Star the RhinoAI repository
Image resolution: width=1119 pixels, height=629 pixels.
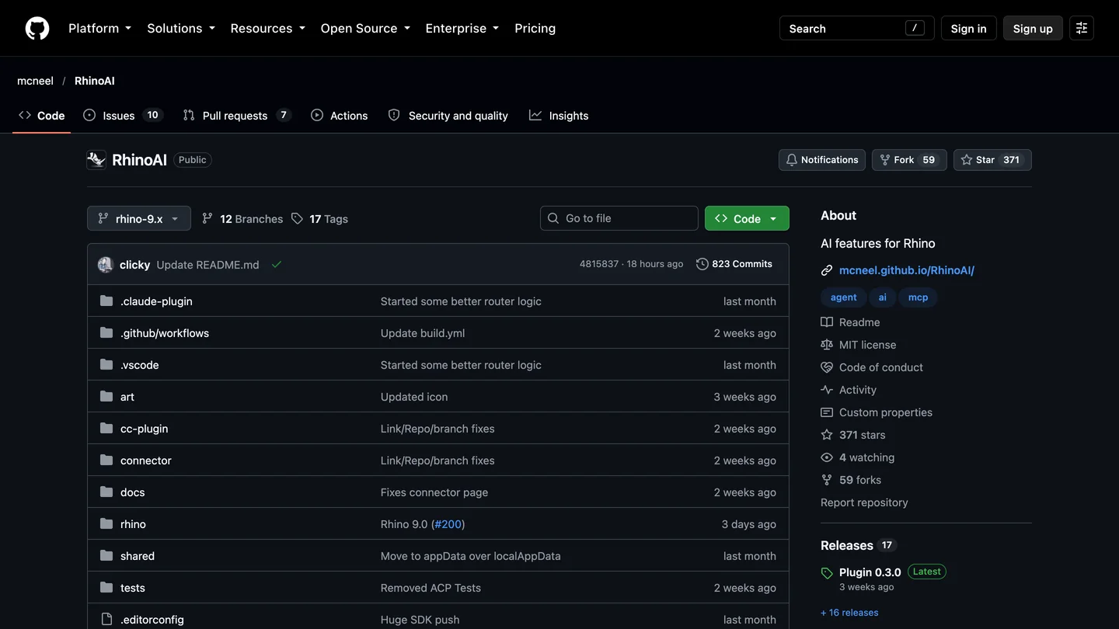992,160
